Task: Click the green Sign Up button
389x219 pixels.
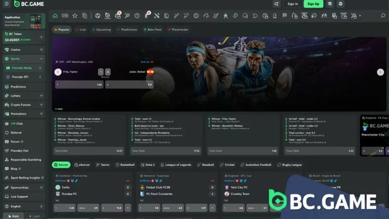Action: pos(314,4)
